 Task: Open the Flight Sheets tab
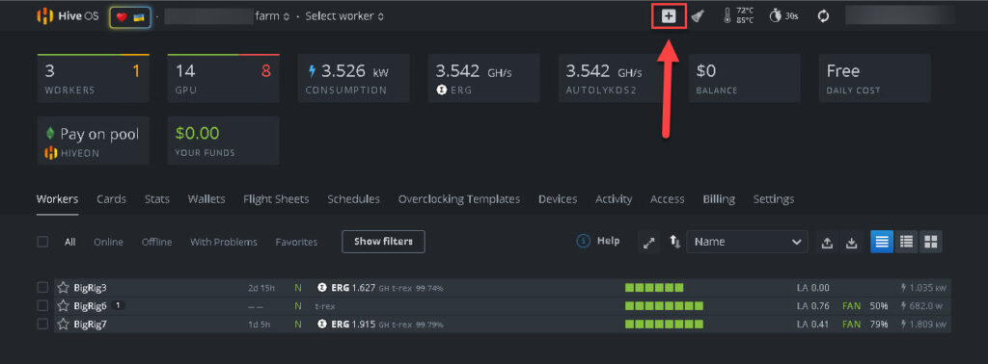276,199
